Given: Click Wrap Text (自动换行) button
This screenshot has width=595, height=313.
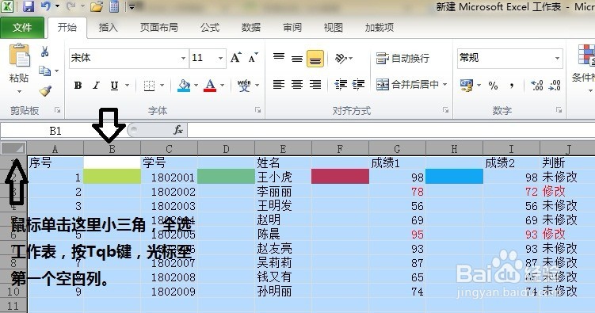Looking at the screenshot, I should tap(402, 59).
